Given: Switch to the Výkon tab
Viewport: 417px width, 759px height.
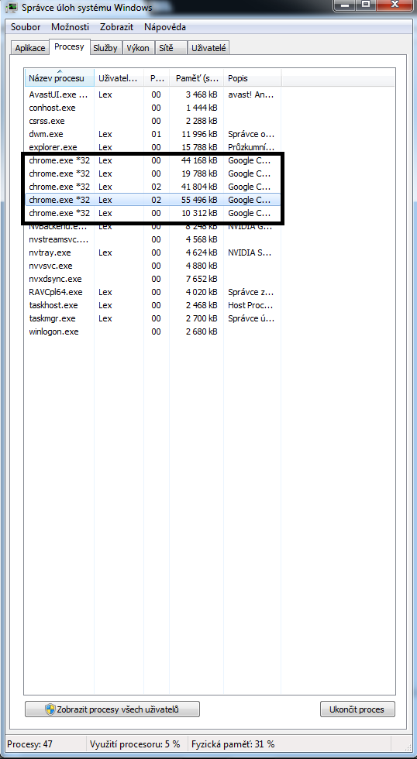Looking at the screenshot, I should click(x=138, y=48).
